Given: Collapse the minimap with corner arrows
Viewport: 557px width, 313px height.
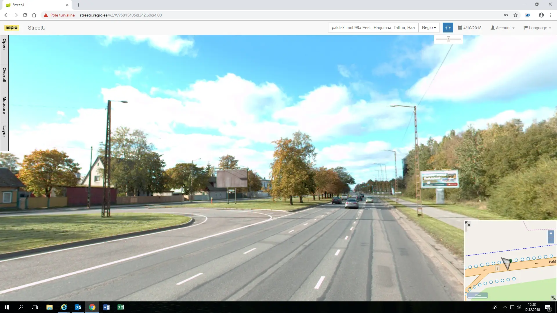Looking at the screenshot, I should [553, 298].
